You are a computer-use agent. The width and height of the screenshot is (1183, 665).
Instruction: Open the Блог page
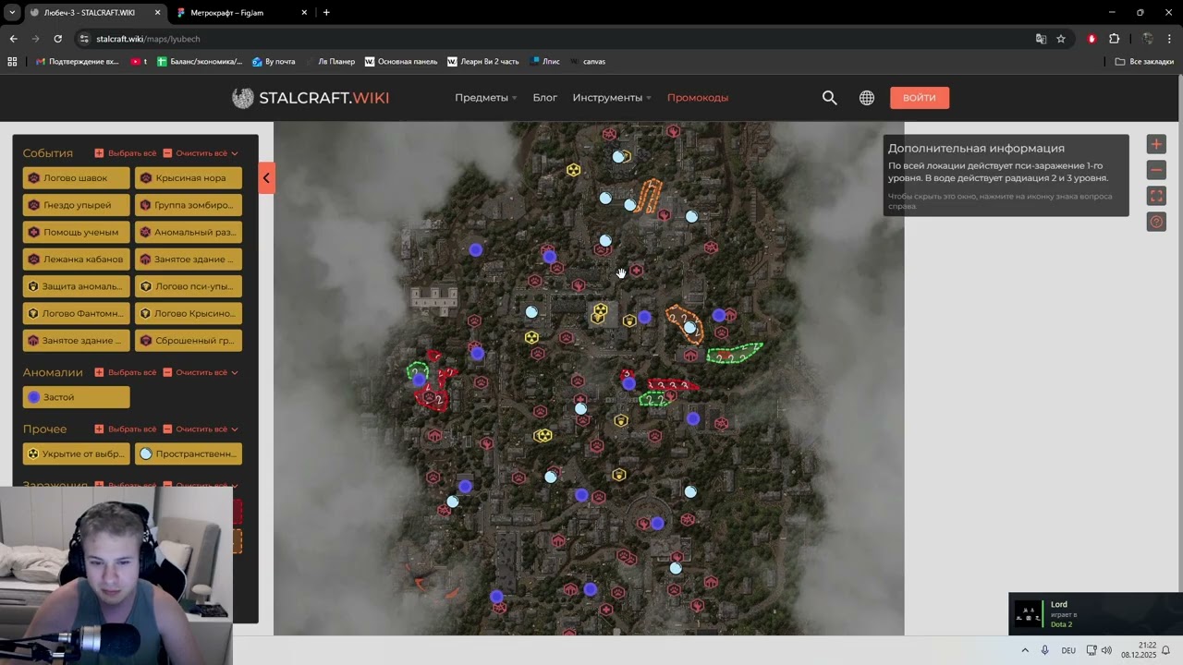click(x=545, y=98)
